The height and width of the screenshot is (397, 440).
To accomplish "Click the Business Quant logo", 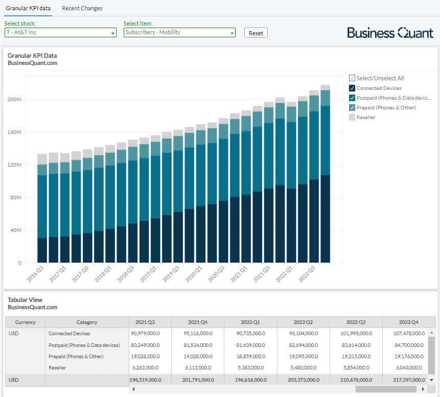I will [390, 33].
